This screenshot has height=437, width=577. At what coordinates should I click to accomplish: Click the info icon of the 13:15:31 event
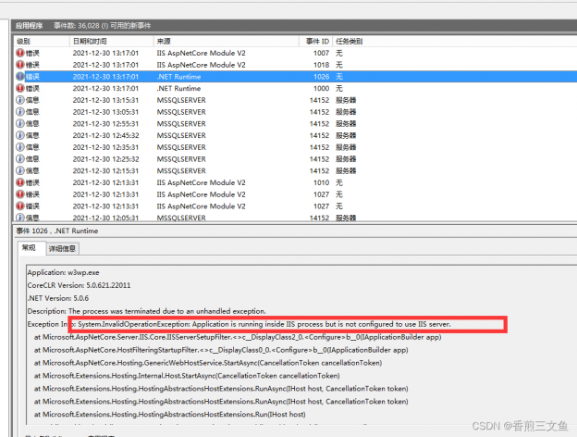20,100
